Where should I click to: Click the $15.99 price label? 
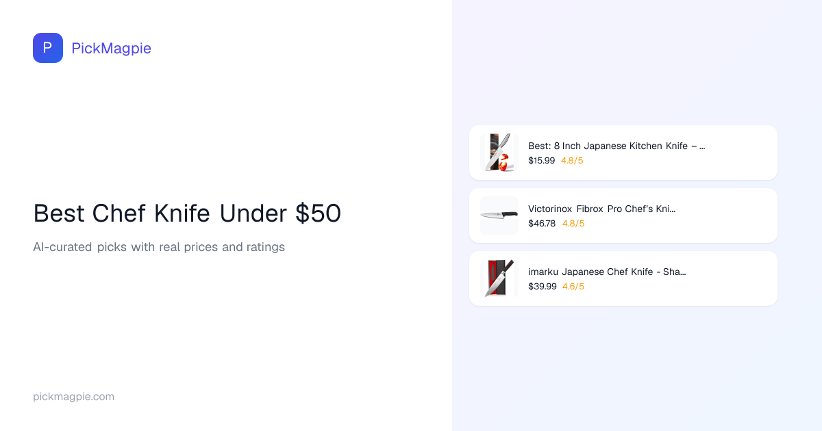pyautogui.click(x=542, y=161)
